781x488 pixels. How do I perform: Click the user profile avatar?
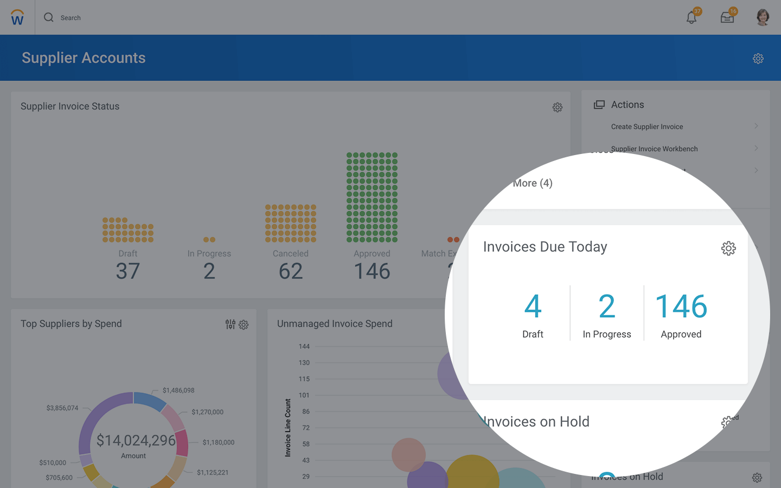763,17
